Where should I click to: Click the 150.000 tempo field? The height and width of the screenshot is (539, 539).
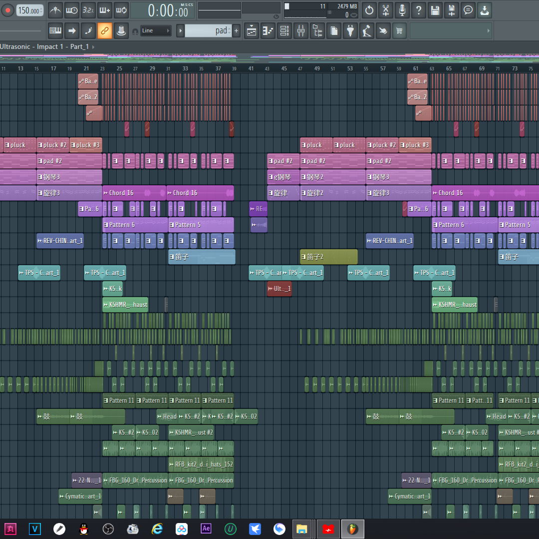coord(30,10)
